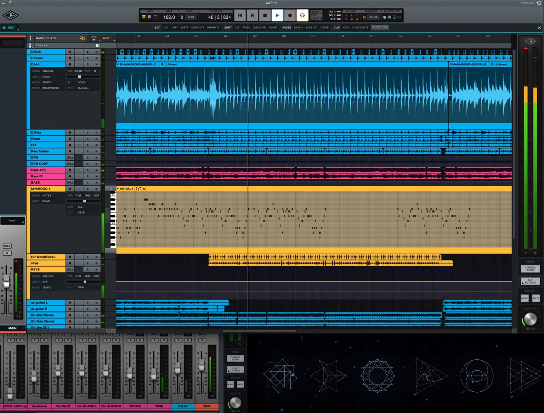Mute the D.Kick track
Image resolution: width=544 pixels, height=413 pixels.
[96, 52]
